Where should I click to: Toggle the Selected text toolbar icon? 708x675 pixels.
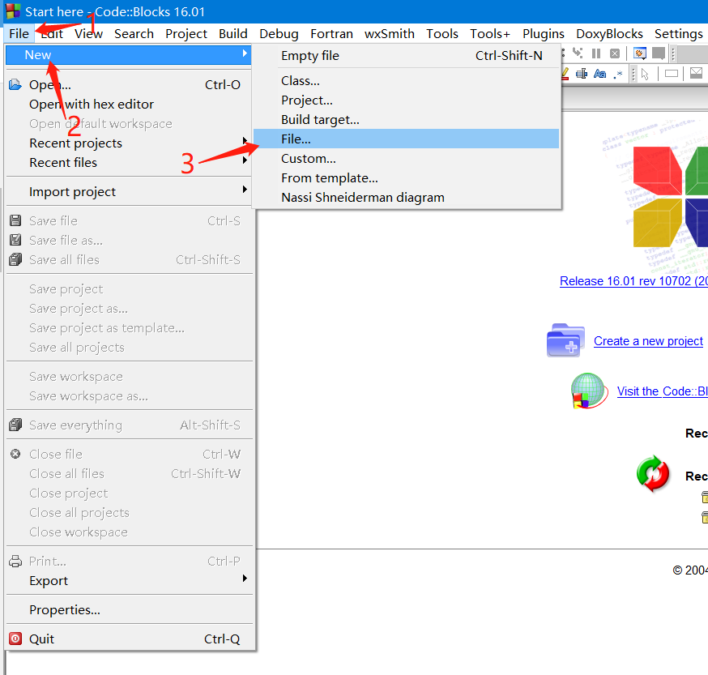coord(582,74)
